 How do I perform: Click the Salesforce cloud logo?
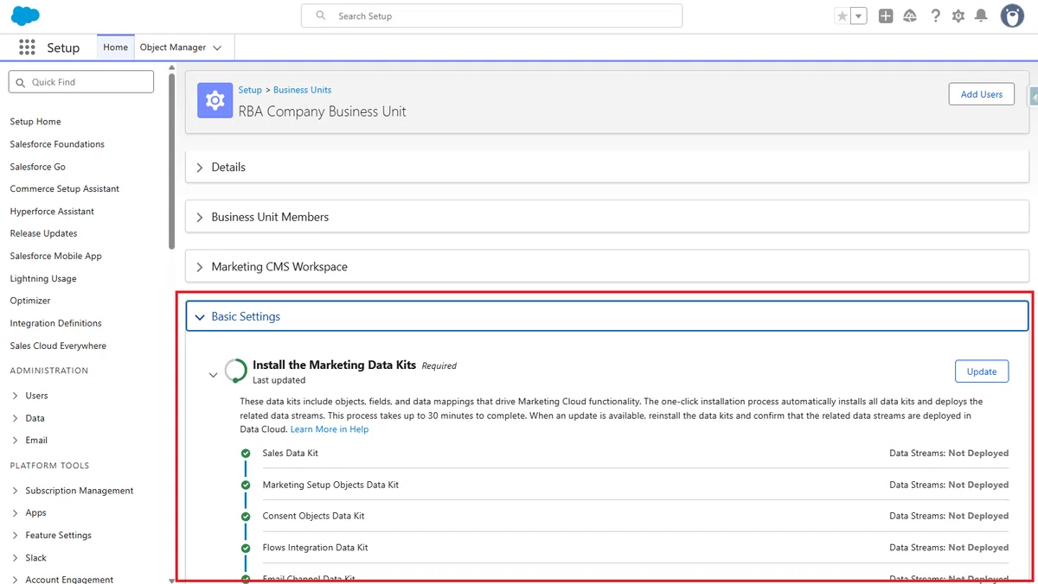point(26,16)
